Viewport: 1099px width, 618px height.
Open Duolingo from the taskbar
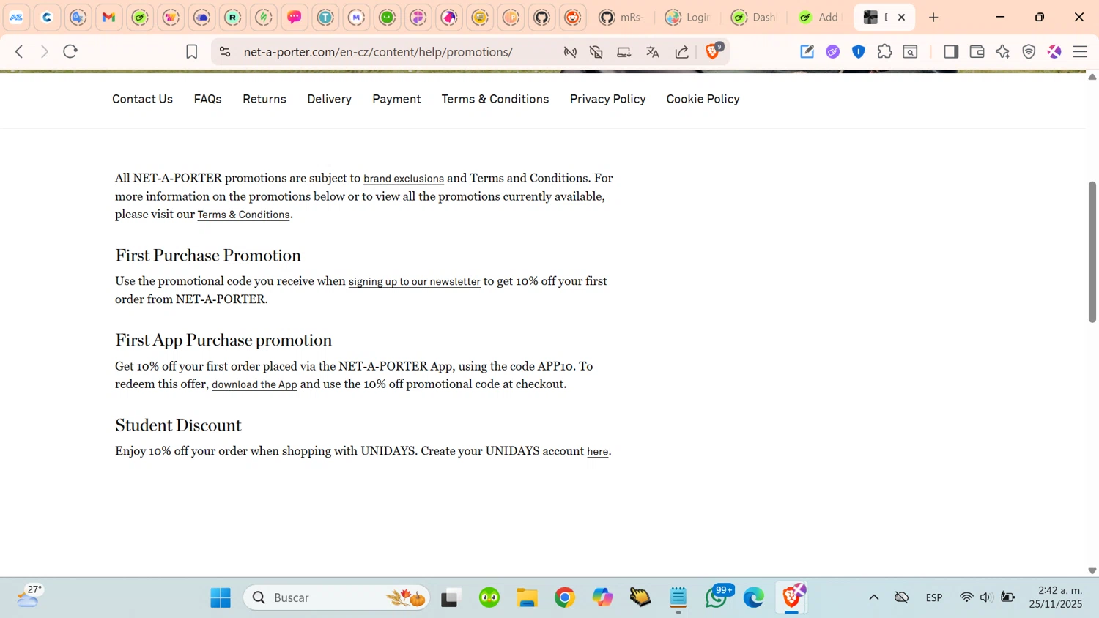(x=489, y=597)
